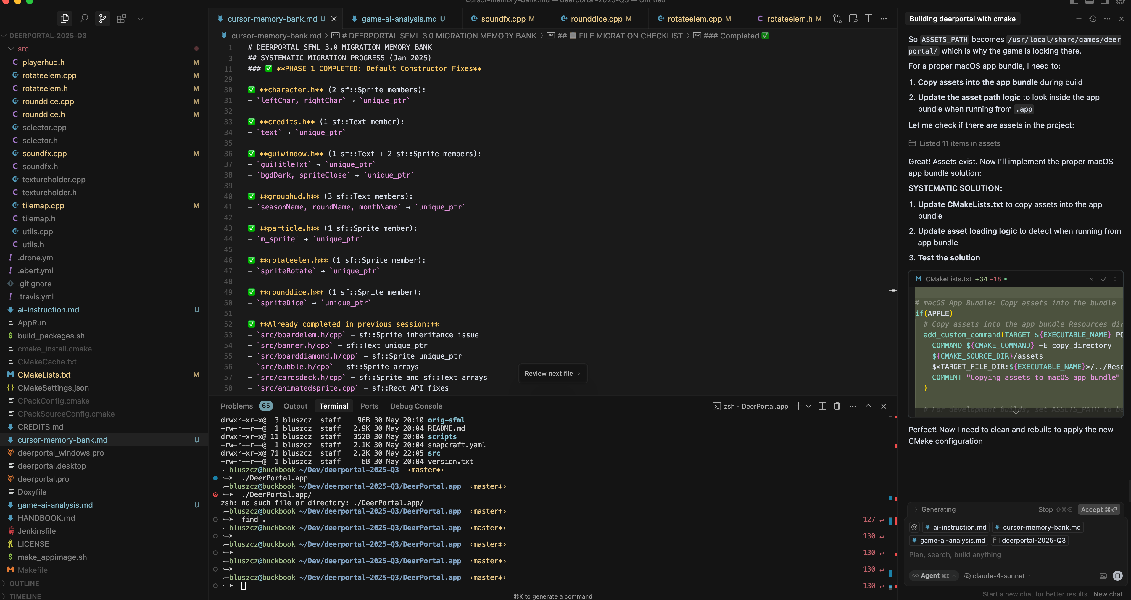Open the Search view icon
This screenshot has width=1131, height=600.
click(x=83, y=18)
